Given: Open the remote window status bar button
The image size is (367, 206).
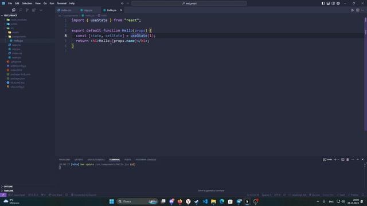Looking at the screenshot, I should [x=3, y=195].
